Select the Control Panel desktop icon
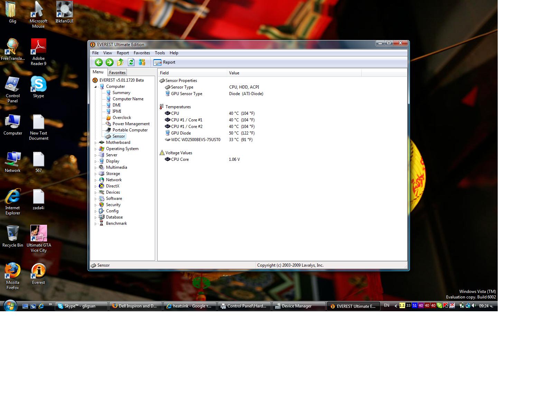 pos(13,89)
